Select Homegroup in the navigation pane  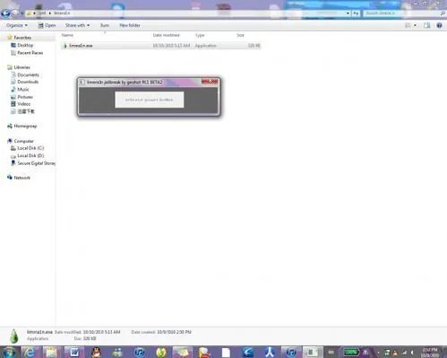click(x=25, y=127)
